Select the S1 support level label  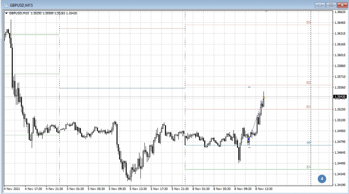click(x=308, y=167)
